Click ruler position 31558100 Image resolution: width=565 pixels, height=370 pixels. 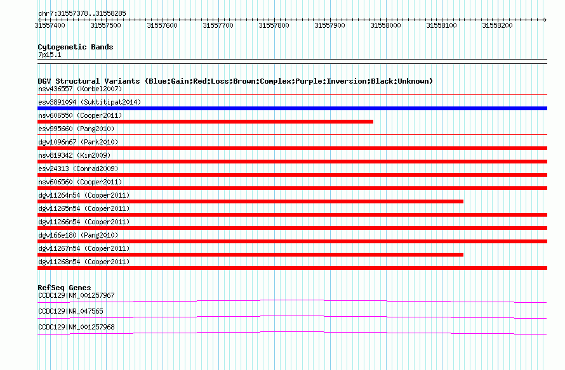pos(441,25)
